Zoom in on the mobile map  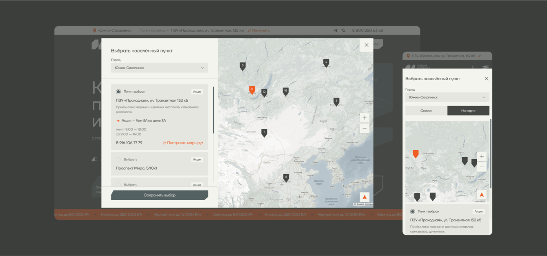pos(482,157)
